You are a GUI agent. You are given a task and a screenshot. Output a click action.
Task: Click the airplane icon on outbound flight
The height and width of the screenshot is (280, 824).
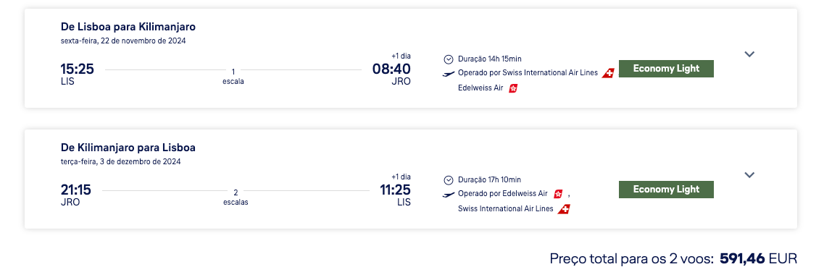pos(449,73)
